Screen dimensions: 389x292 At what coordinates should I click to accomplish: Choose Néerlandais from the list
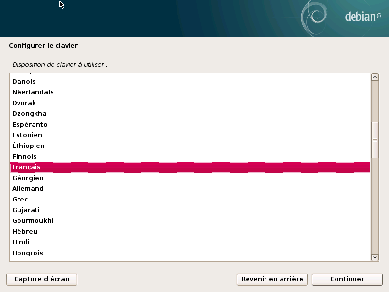33,92
